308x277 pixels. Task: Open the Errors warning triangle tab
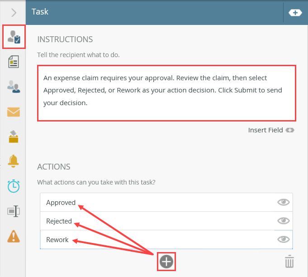pos(14,236)
